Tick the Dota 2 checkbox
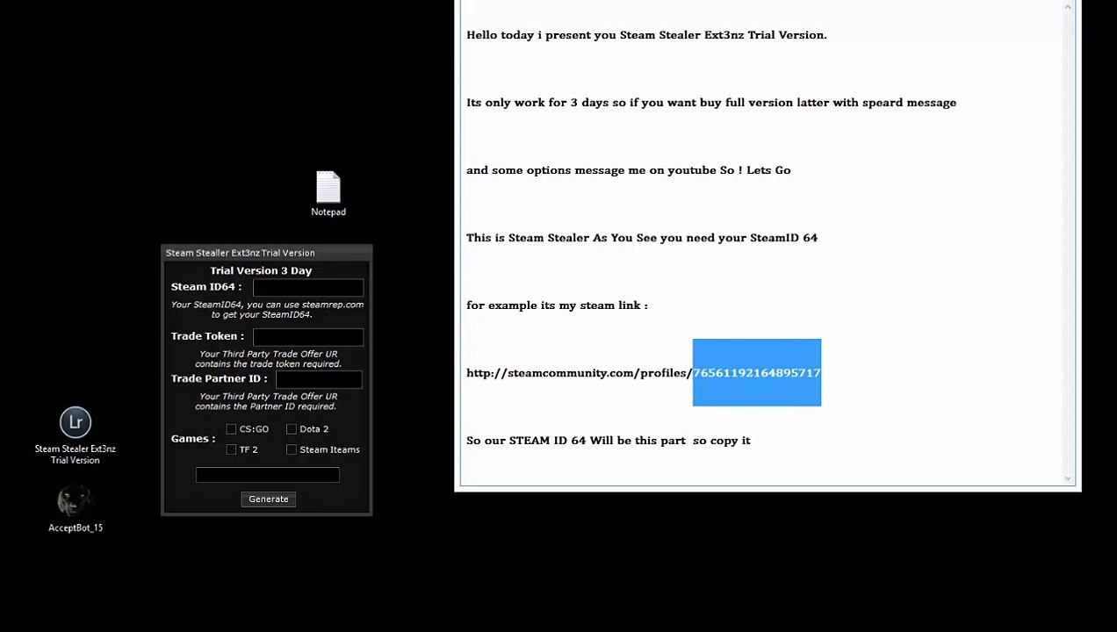 292,429
